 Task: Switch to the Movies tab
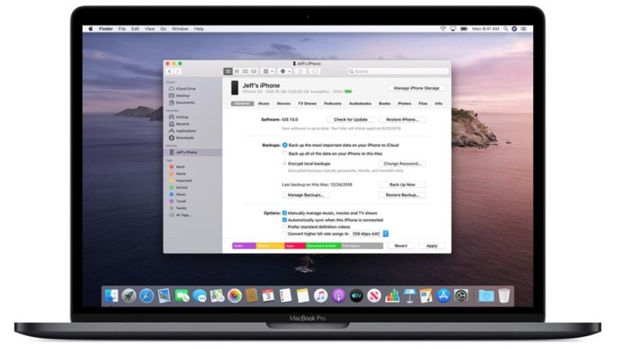283,104
